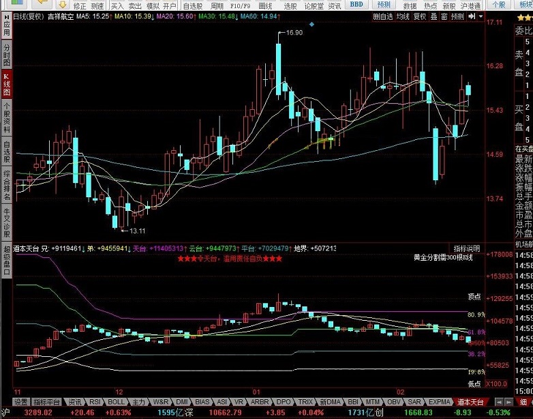The width and height of the screenshot is (533, 419).
Task: Toggle the 复权 price adjustment option
Action: tap(419, 16)
